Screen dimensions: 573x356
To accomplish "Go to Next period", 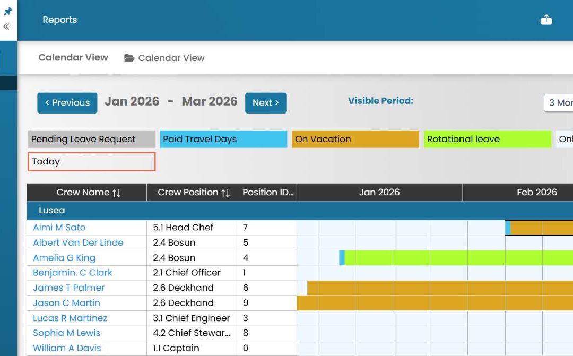I will [x=266, y=103].
